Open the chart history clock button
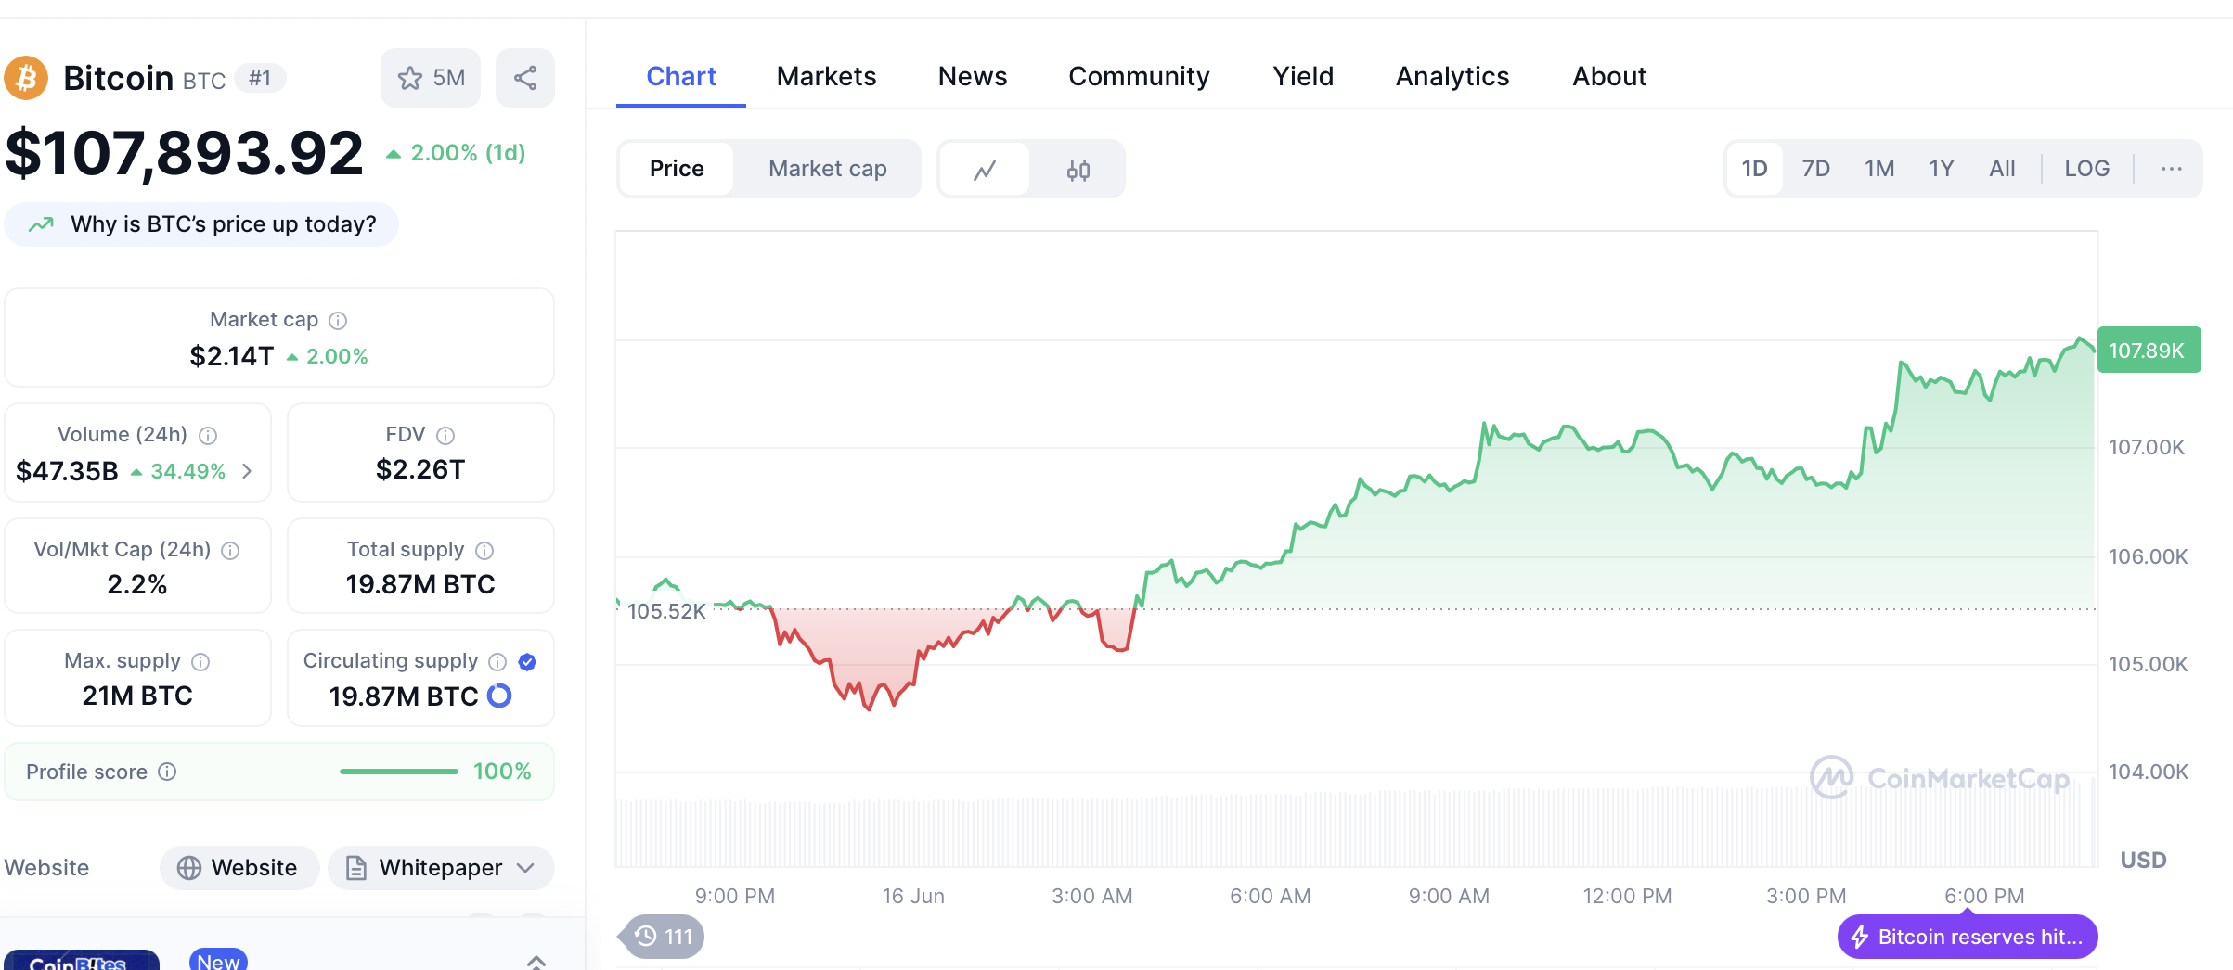This screenshot has width=2233, height=970. tap(664, 937)
